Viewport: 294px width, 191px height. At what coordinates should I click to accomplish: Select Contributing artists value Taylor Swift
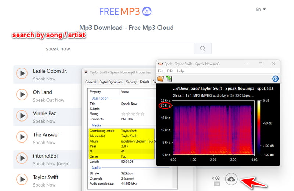(x=129, y=131)
